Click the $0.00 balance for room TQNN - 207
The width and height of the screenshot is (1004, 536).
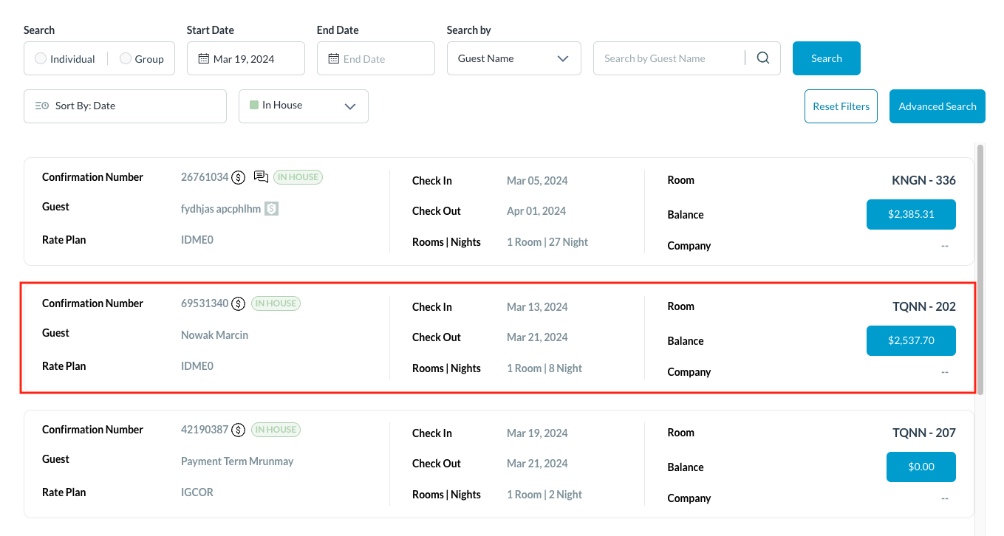pos(921,467)
